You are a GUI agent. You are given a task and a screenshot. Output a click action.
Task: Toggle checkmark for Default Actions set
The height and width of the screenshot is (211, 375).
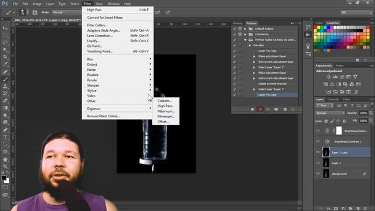coord(234,29)
